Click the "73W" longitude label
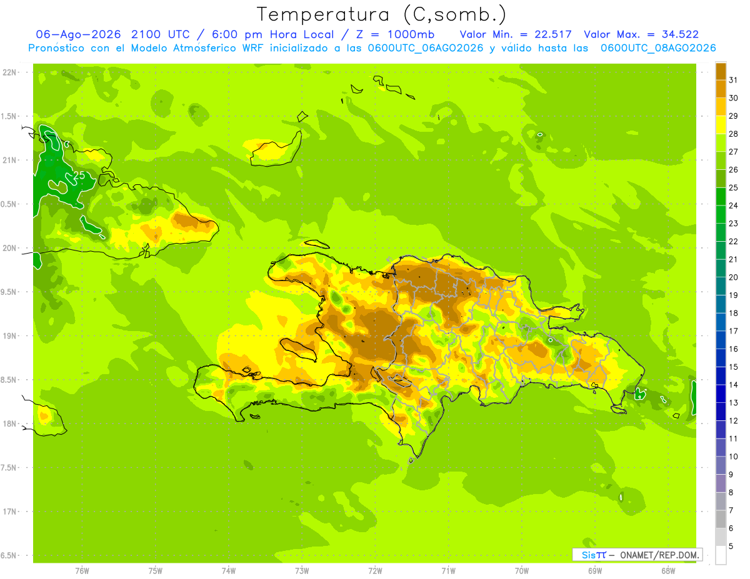Viewport: 750px width, 579px height. tap(302, 570)
